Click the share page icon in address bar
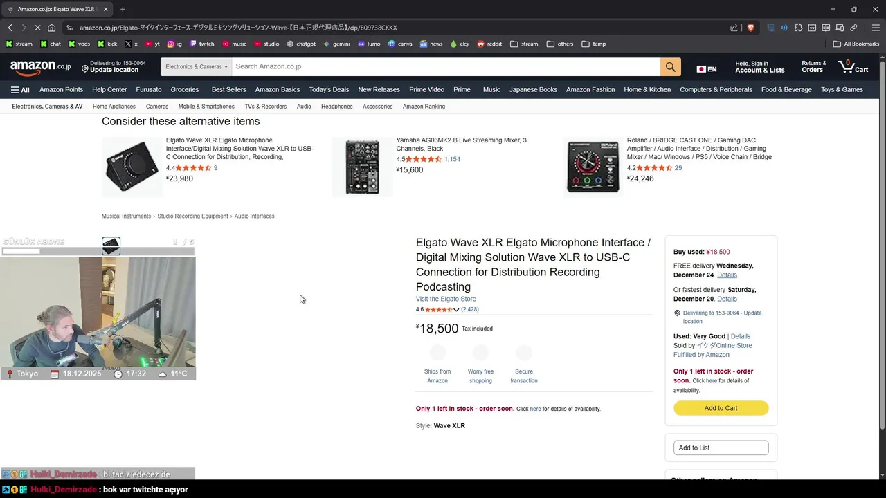 [734, 28]
